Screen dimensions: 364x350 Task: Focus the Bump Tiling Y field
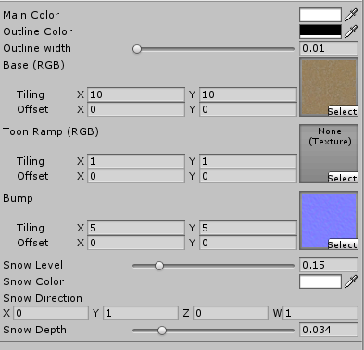pyautogui.click(x=248, y=228)
